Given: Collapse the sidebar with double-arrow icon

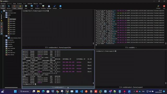Looking at the screenshot, I should tap(2, 12).
